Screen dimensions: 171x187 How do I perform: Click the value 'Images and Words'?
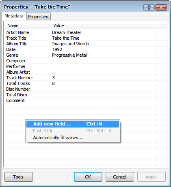point(70,44)
